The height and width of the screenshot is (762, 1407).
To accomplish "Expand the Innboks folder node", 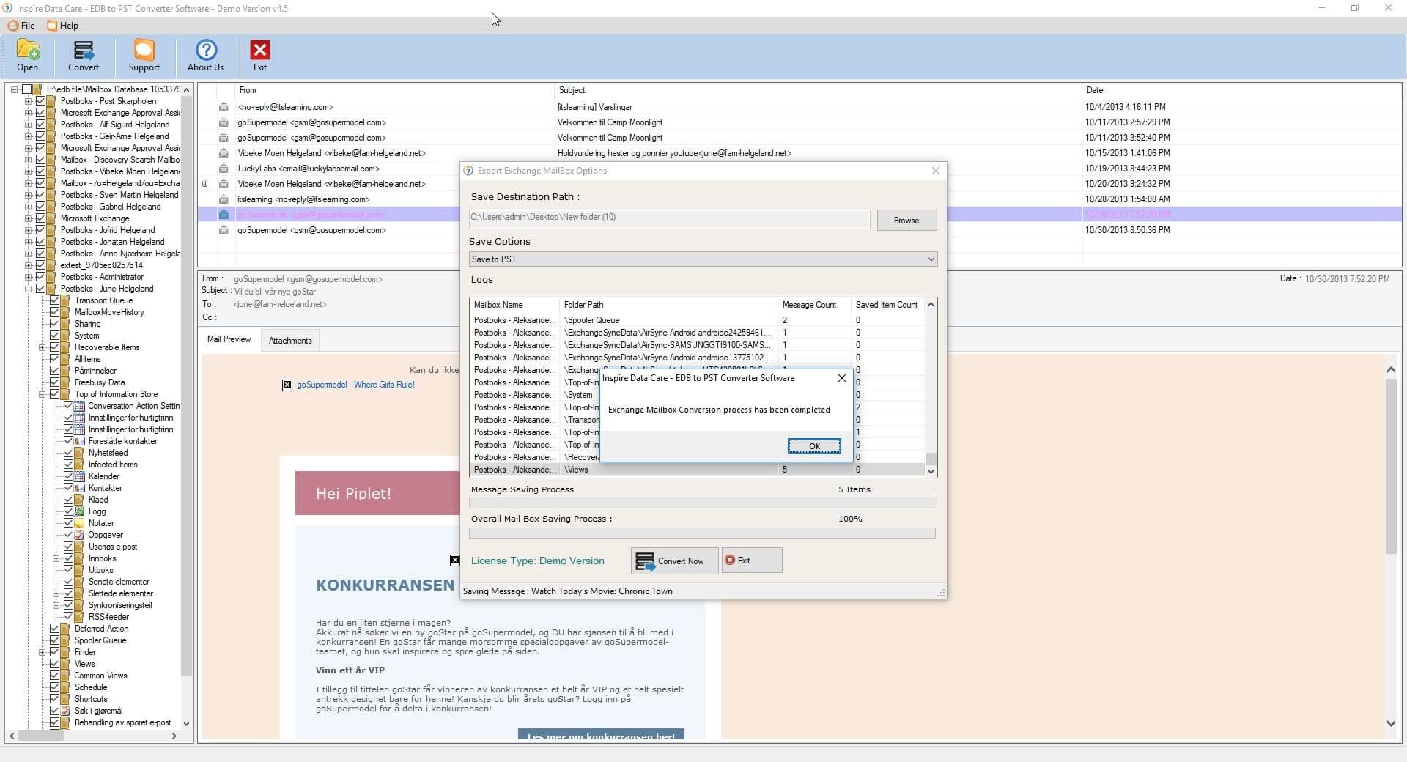I will pos(56,558).
